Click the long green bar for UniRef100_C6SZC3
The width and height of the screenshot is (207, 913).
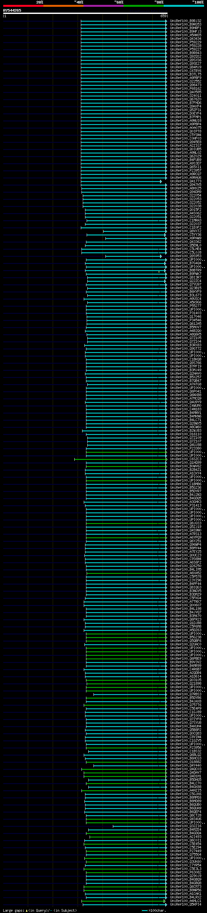(121, 459)
